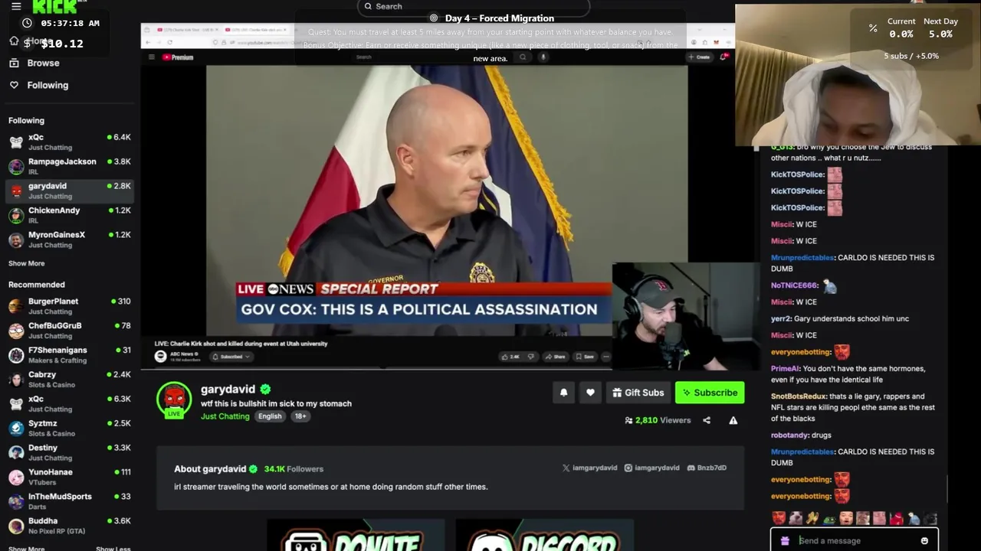Toggle the heart follow button
This screenshot has height=551, width=981.
pos(590,393)
